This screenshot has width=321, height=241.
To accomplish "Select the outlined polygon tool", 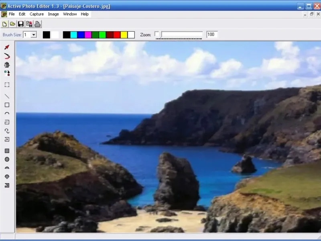I will click(x=7, y=139).
